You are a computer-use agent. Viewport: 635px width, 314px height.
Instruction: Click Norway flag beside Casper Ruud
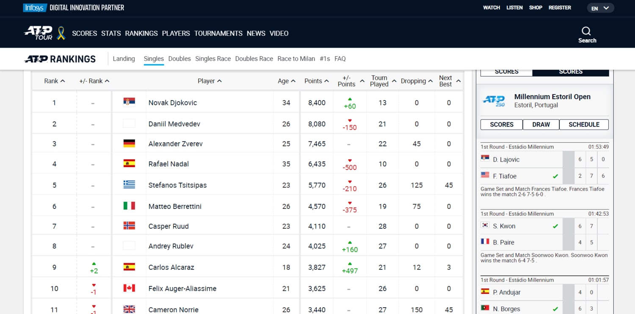point(129,226)
